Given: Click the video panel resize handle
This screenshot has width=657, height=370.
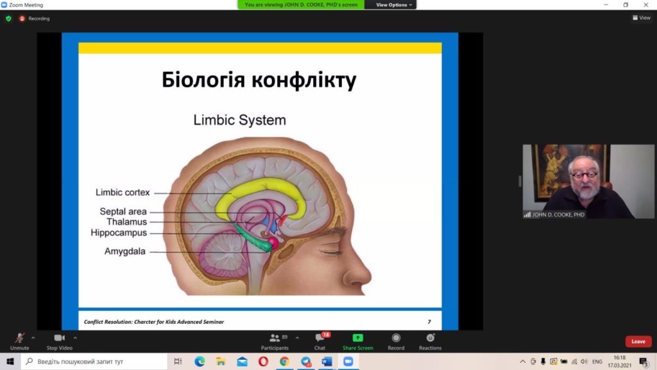Looking at the screenshot, I should (520, 181).
